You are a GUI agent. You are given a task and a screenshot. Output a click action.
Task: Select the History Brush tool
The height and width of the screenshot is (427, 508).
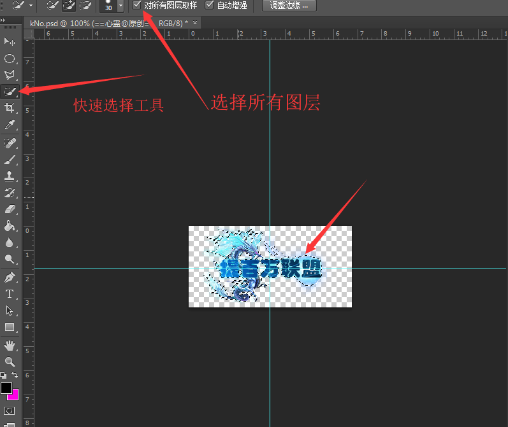pos(10,193)
